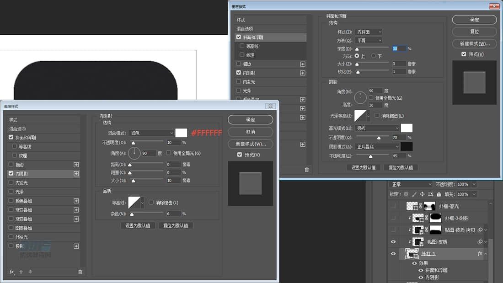503x283 pixels.
Task: Click the inner shadow angle dial
Action: [x=134, y=153]
